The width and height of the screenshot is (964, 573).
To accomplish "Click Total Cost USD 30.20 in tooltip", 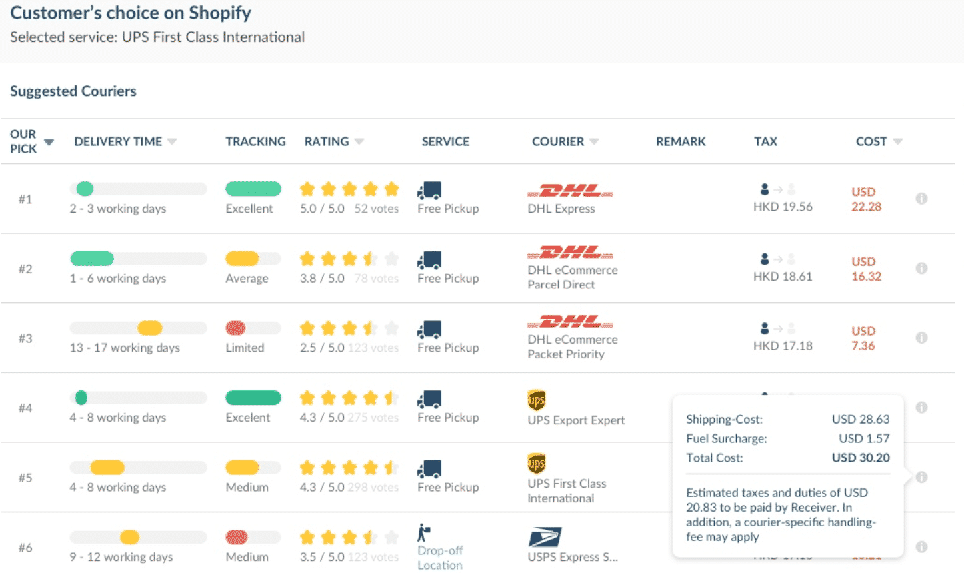I will tap(861, 458).
